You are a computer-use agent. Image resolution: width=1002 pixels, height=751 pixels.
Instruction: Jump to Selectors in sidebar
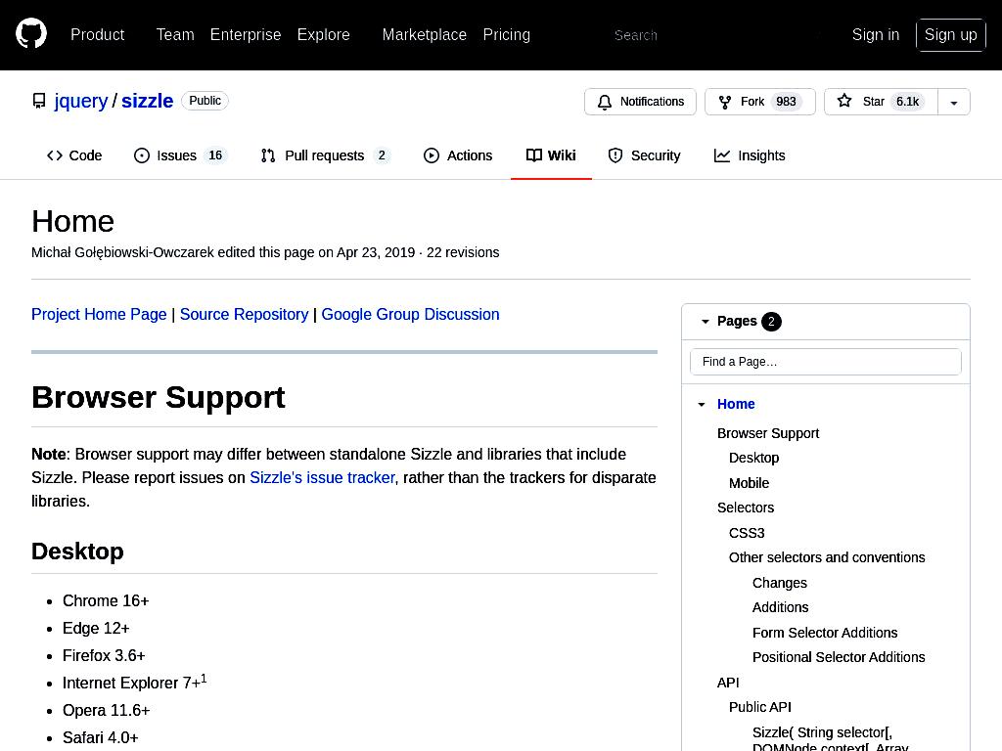[x=745, y=508]
